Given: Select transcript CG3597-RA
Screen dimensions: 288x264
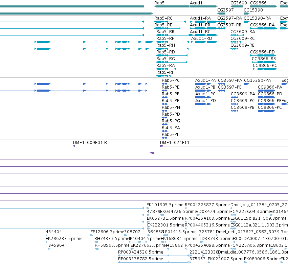Looking at the screenshot, I should [229, 18].
